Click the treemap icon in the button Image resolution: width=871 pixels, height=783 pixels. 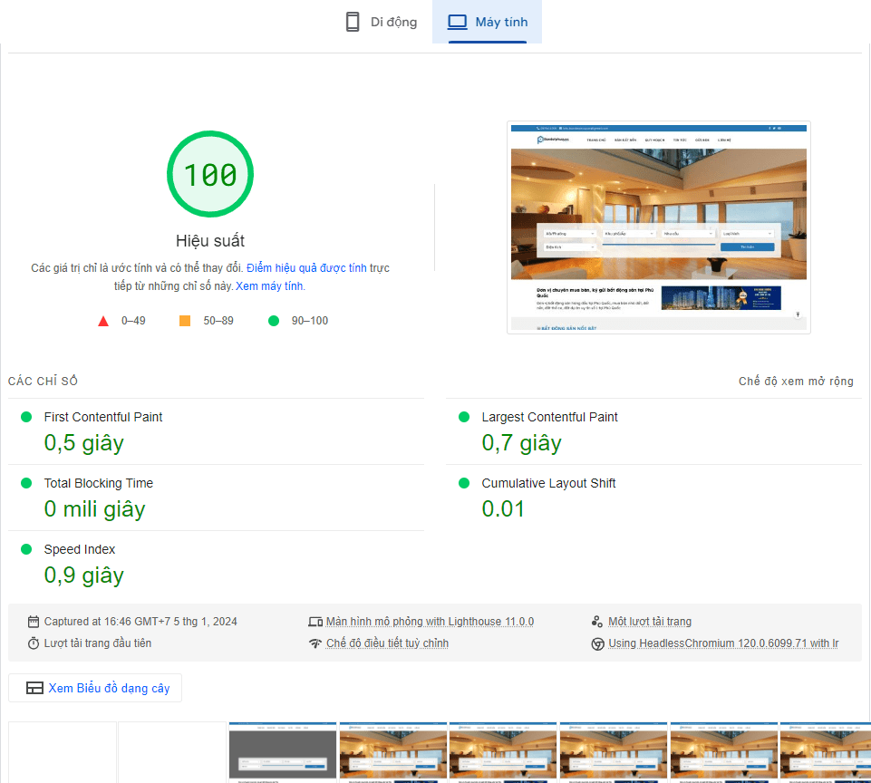(34, 688)
